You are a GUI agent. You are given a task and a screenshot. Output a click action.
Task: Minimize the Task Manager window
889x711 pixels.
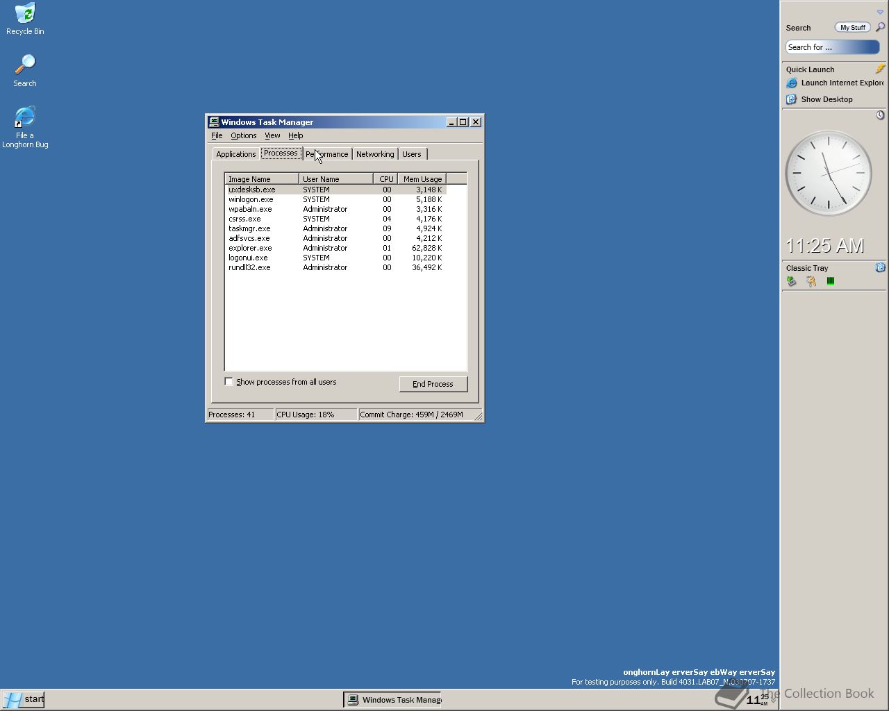coord(451,122)
